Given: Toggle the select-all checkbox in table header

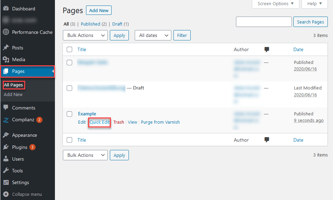Looking at the screenshot, I should pyautogui.click(x=69, y=49).
